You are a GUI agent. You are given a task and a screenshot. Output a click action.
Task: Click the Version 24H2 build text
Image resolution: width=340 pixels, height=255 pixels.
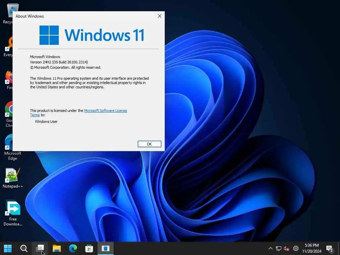pos(59,62)
